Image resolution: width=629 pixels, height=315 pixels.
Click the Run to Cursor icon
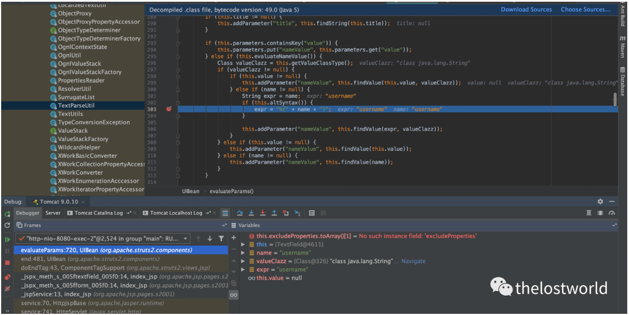click(297, 213)
